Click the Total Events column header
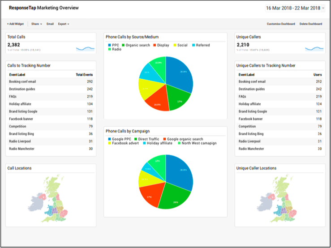This screenshot has width=331, height=248. [x=84, y=75]
